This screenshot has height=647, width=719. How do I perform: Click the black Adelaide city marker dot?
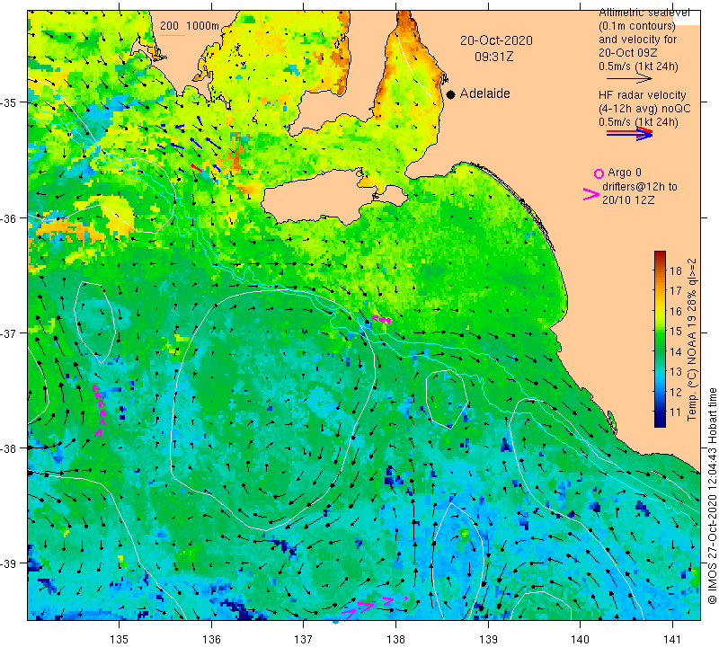point(451,94)
